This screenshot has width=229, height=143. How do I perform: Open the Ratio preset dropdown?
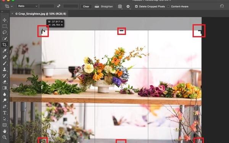[x=27, y=6]
